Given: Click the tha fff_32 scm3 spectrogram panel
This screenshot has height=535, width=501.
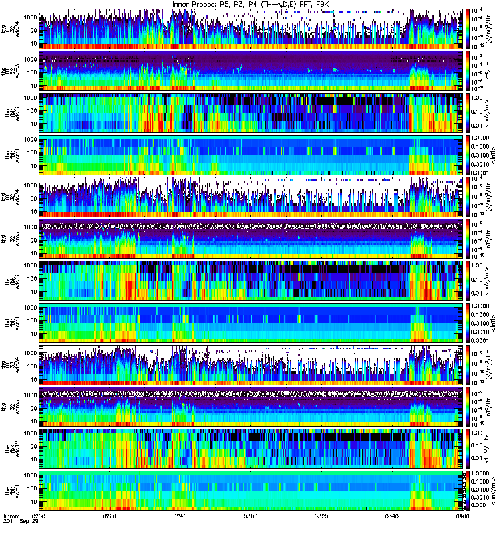Looking at the screenshot, I should pos(251,72).
